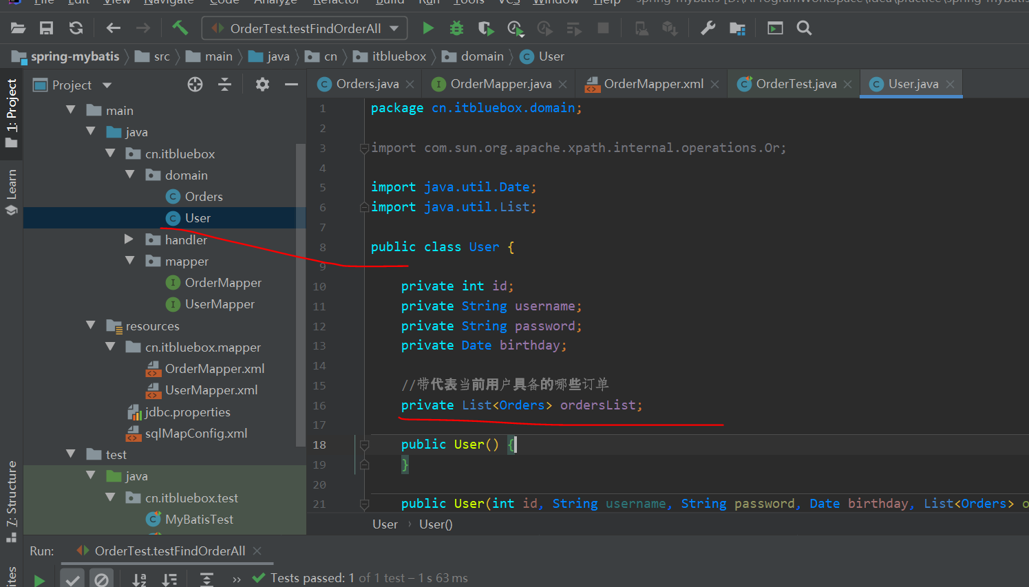This screenshot has height=587, width=1029.
Task: Open settings via the wrench icon
Action: click(x=708, y=28)
